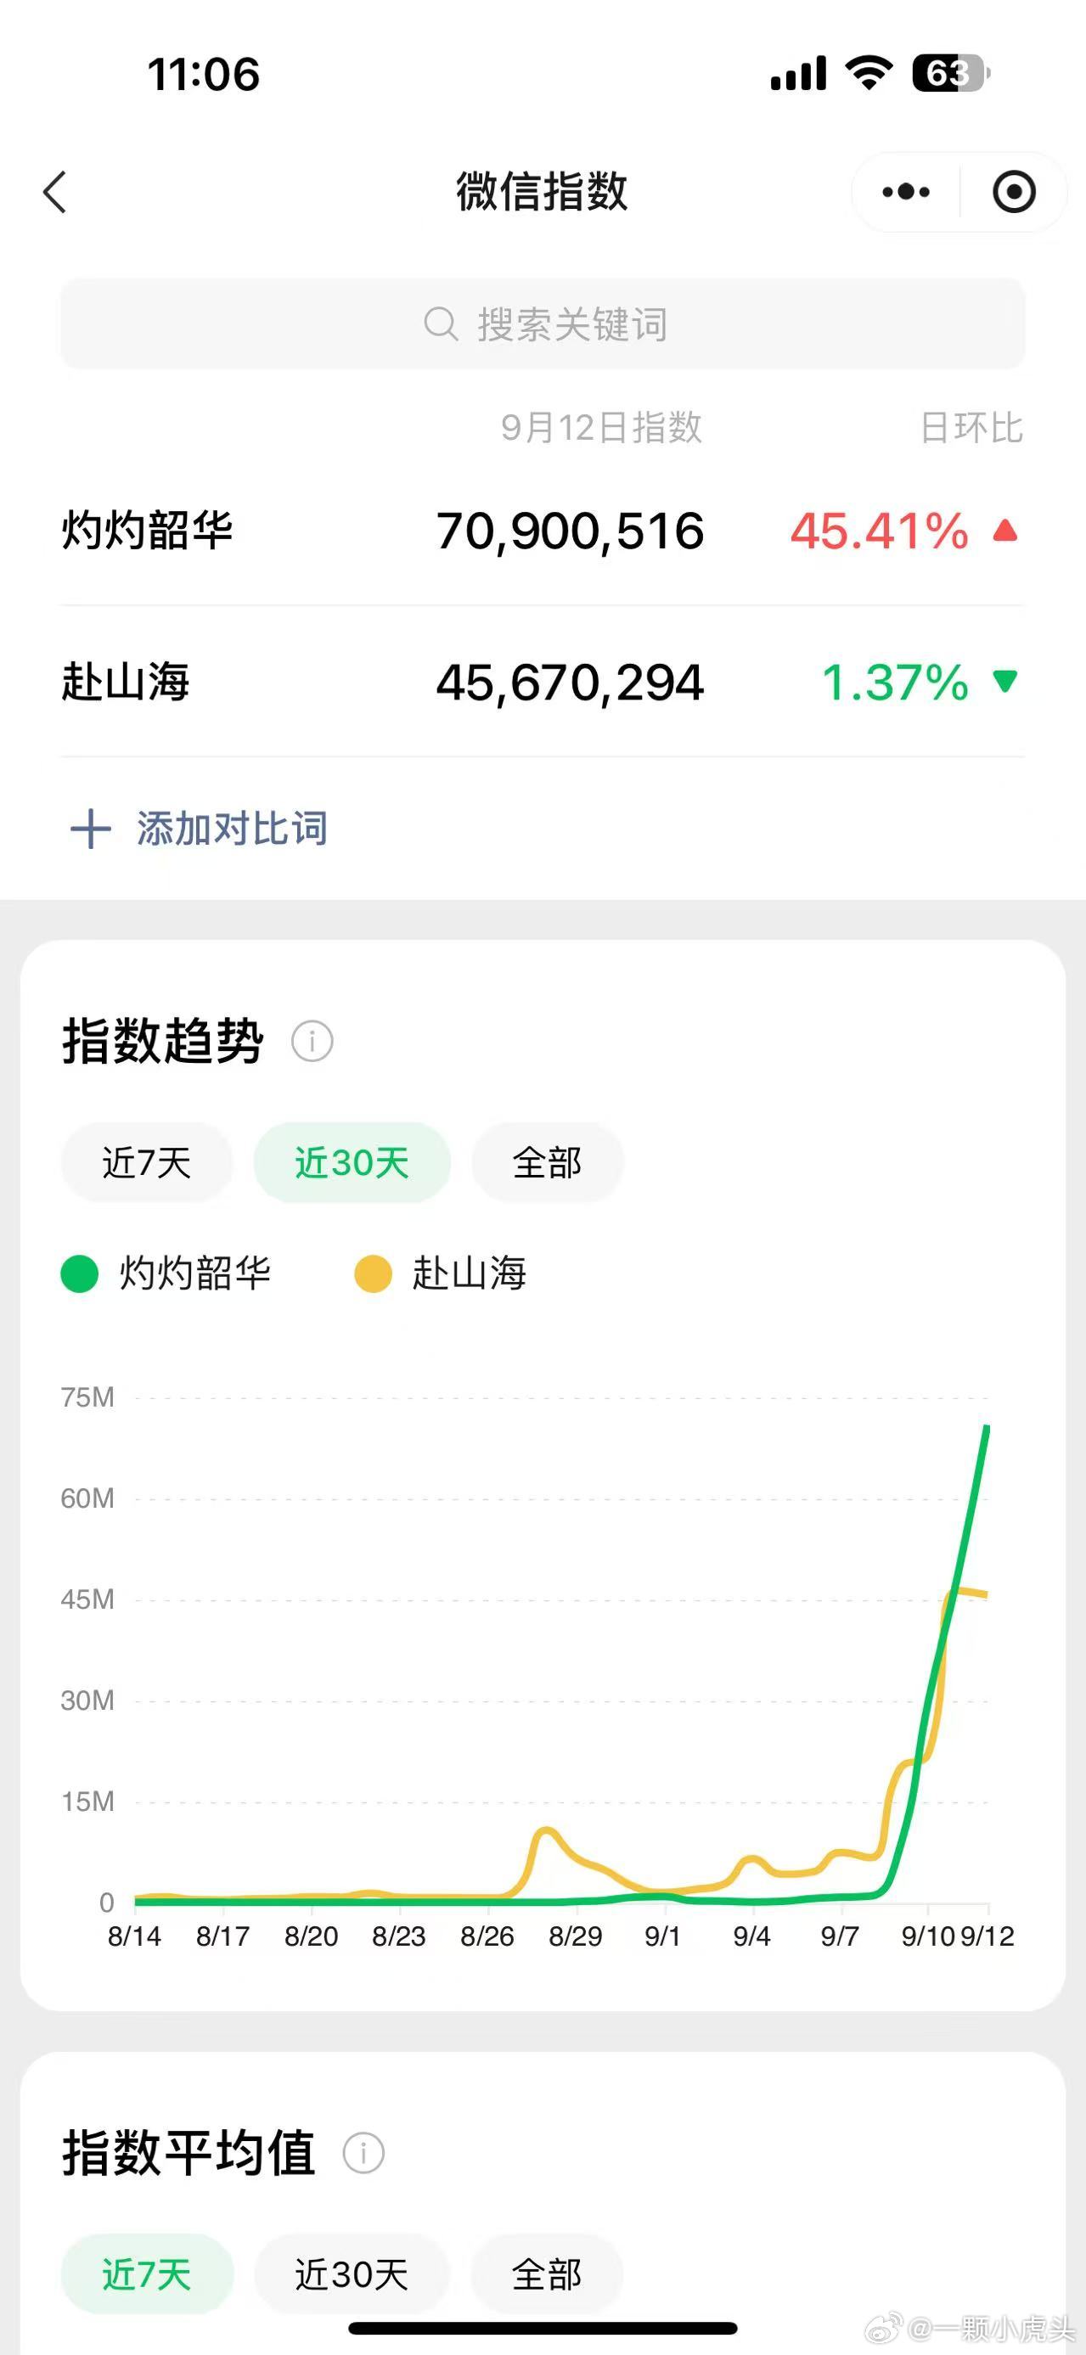
Task: Tap the cellular signal bars icon
Action: click(x=799, y=73)
